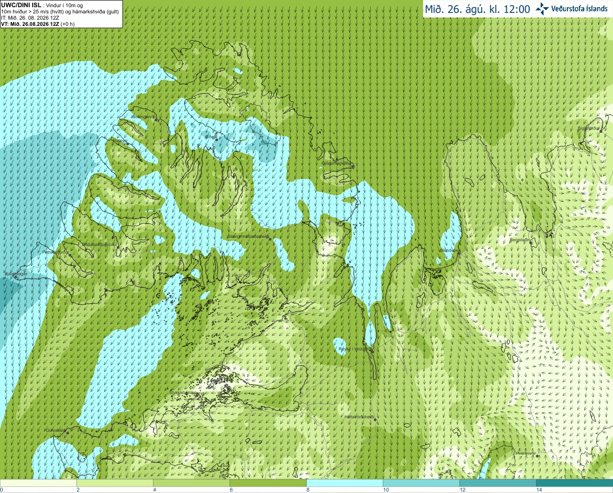Screen dimensions: 613x493
Task: Click the Stykkishólmur station label
Action: point(182,392)
